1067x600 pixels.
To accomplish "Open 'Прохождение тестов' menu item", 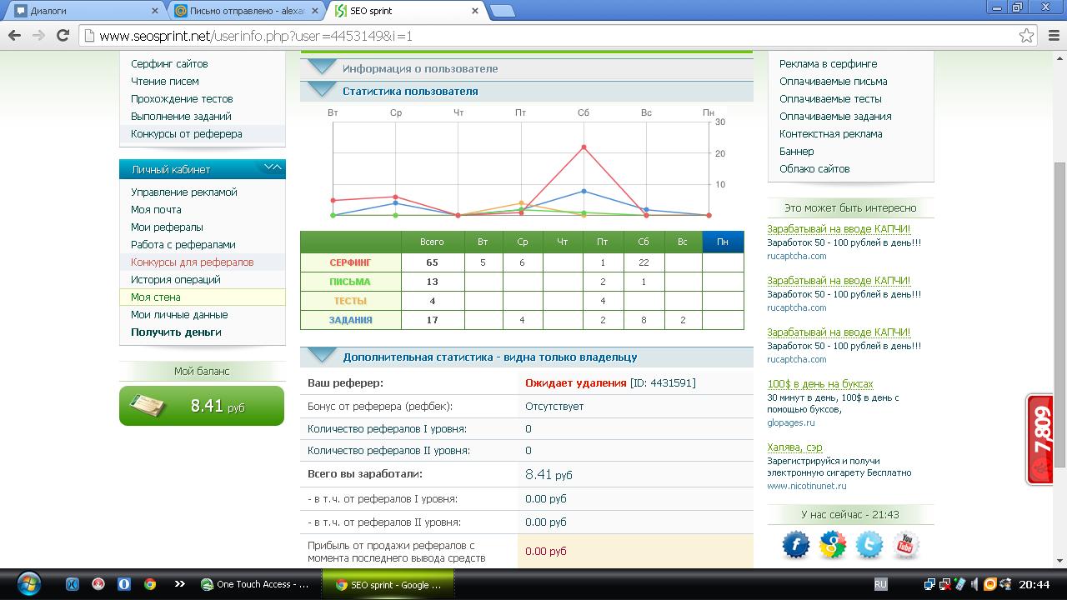I will pos(182,98).
